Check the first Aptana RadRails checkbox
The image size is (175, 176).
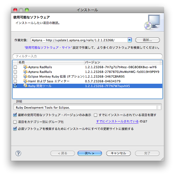pos(16,67)
